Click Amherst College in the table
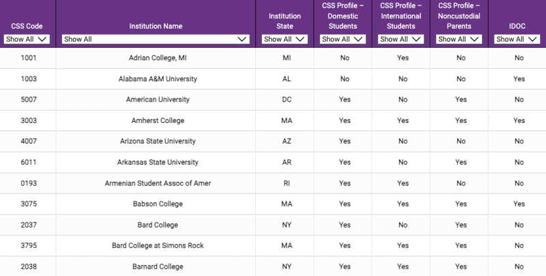The image size is (546, 276). pos(158,120)
